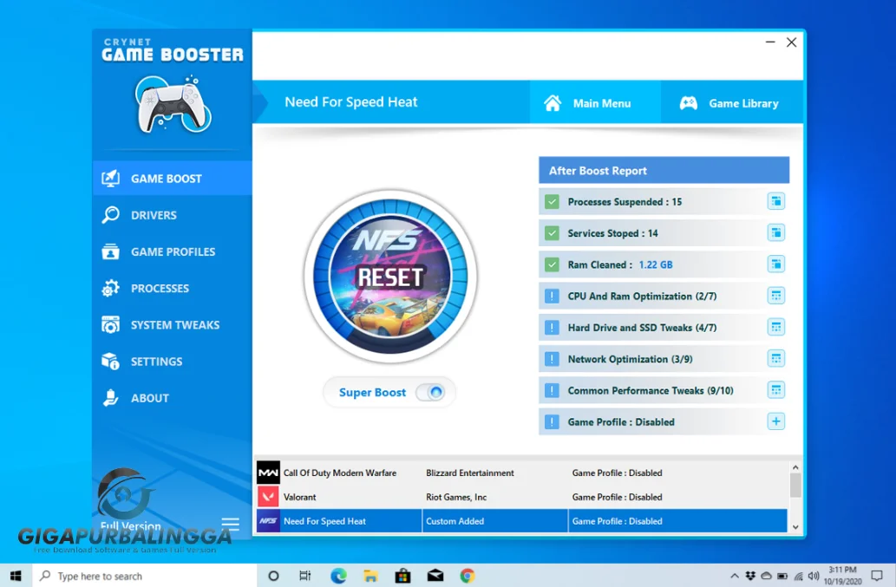Open the hamburger menu in sidebar
The height and width of the screenshot is (587, 896).
click(230, 523)
